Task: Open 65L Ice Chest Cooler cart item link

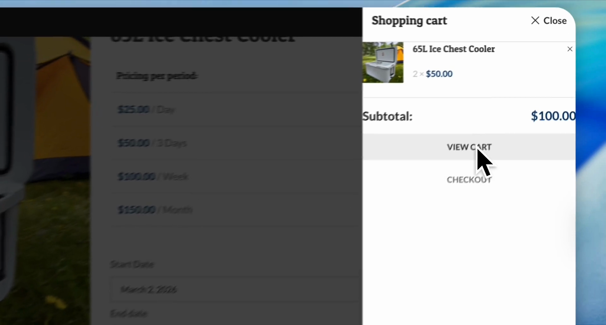Action: (x=454, y=49)
